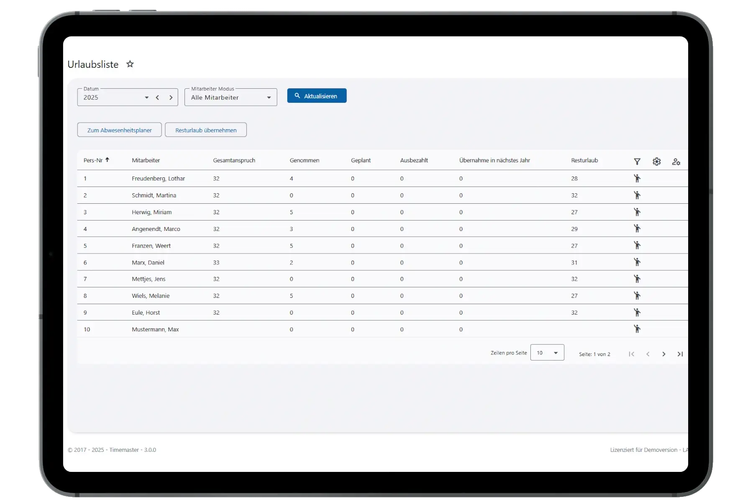Sort table by Resturlaub column
Image resolution: width=753 pixels, height=502 pixels.
(x=584, y=160)
